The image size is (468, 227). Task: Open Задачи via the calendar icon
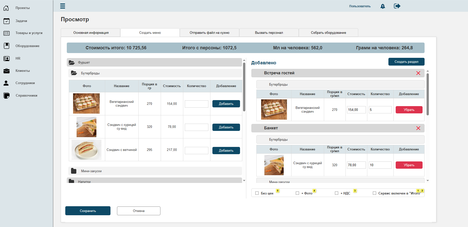click(x=7, y=21)
